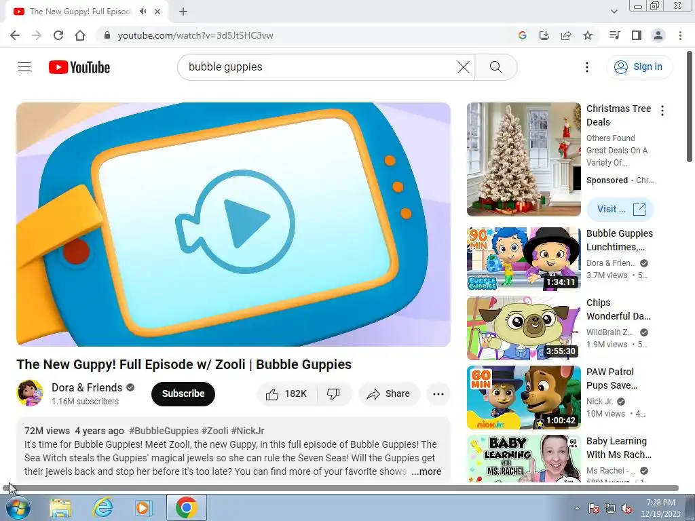Open Dora & Friends channel avatar
The height and width of the screenshot is (521, 695).
(30, 393)
